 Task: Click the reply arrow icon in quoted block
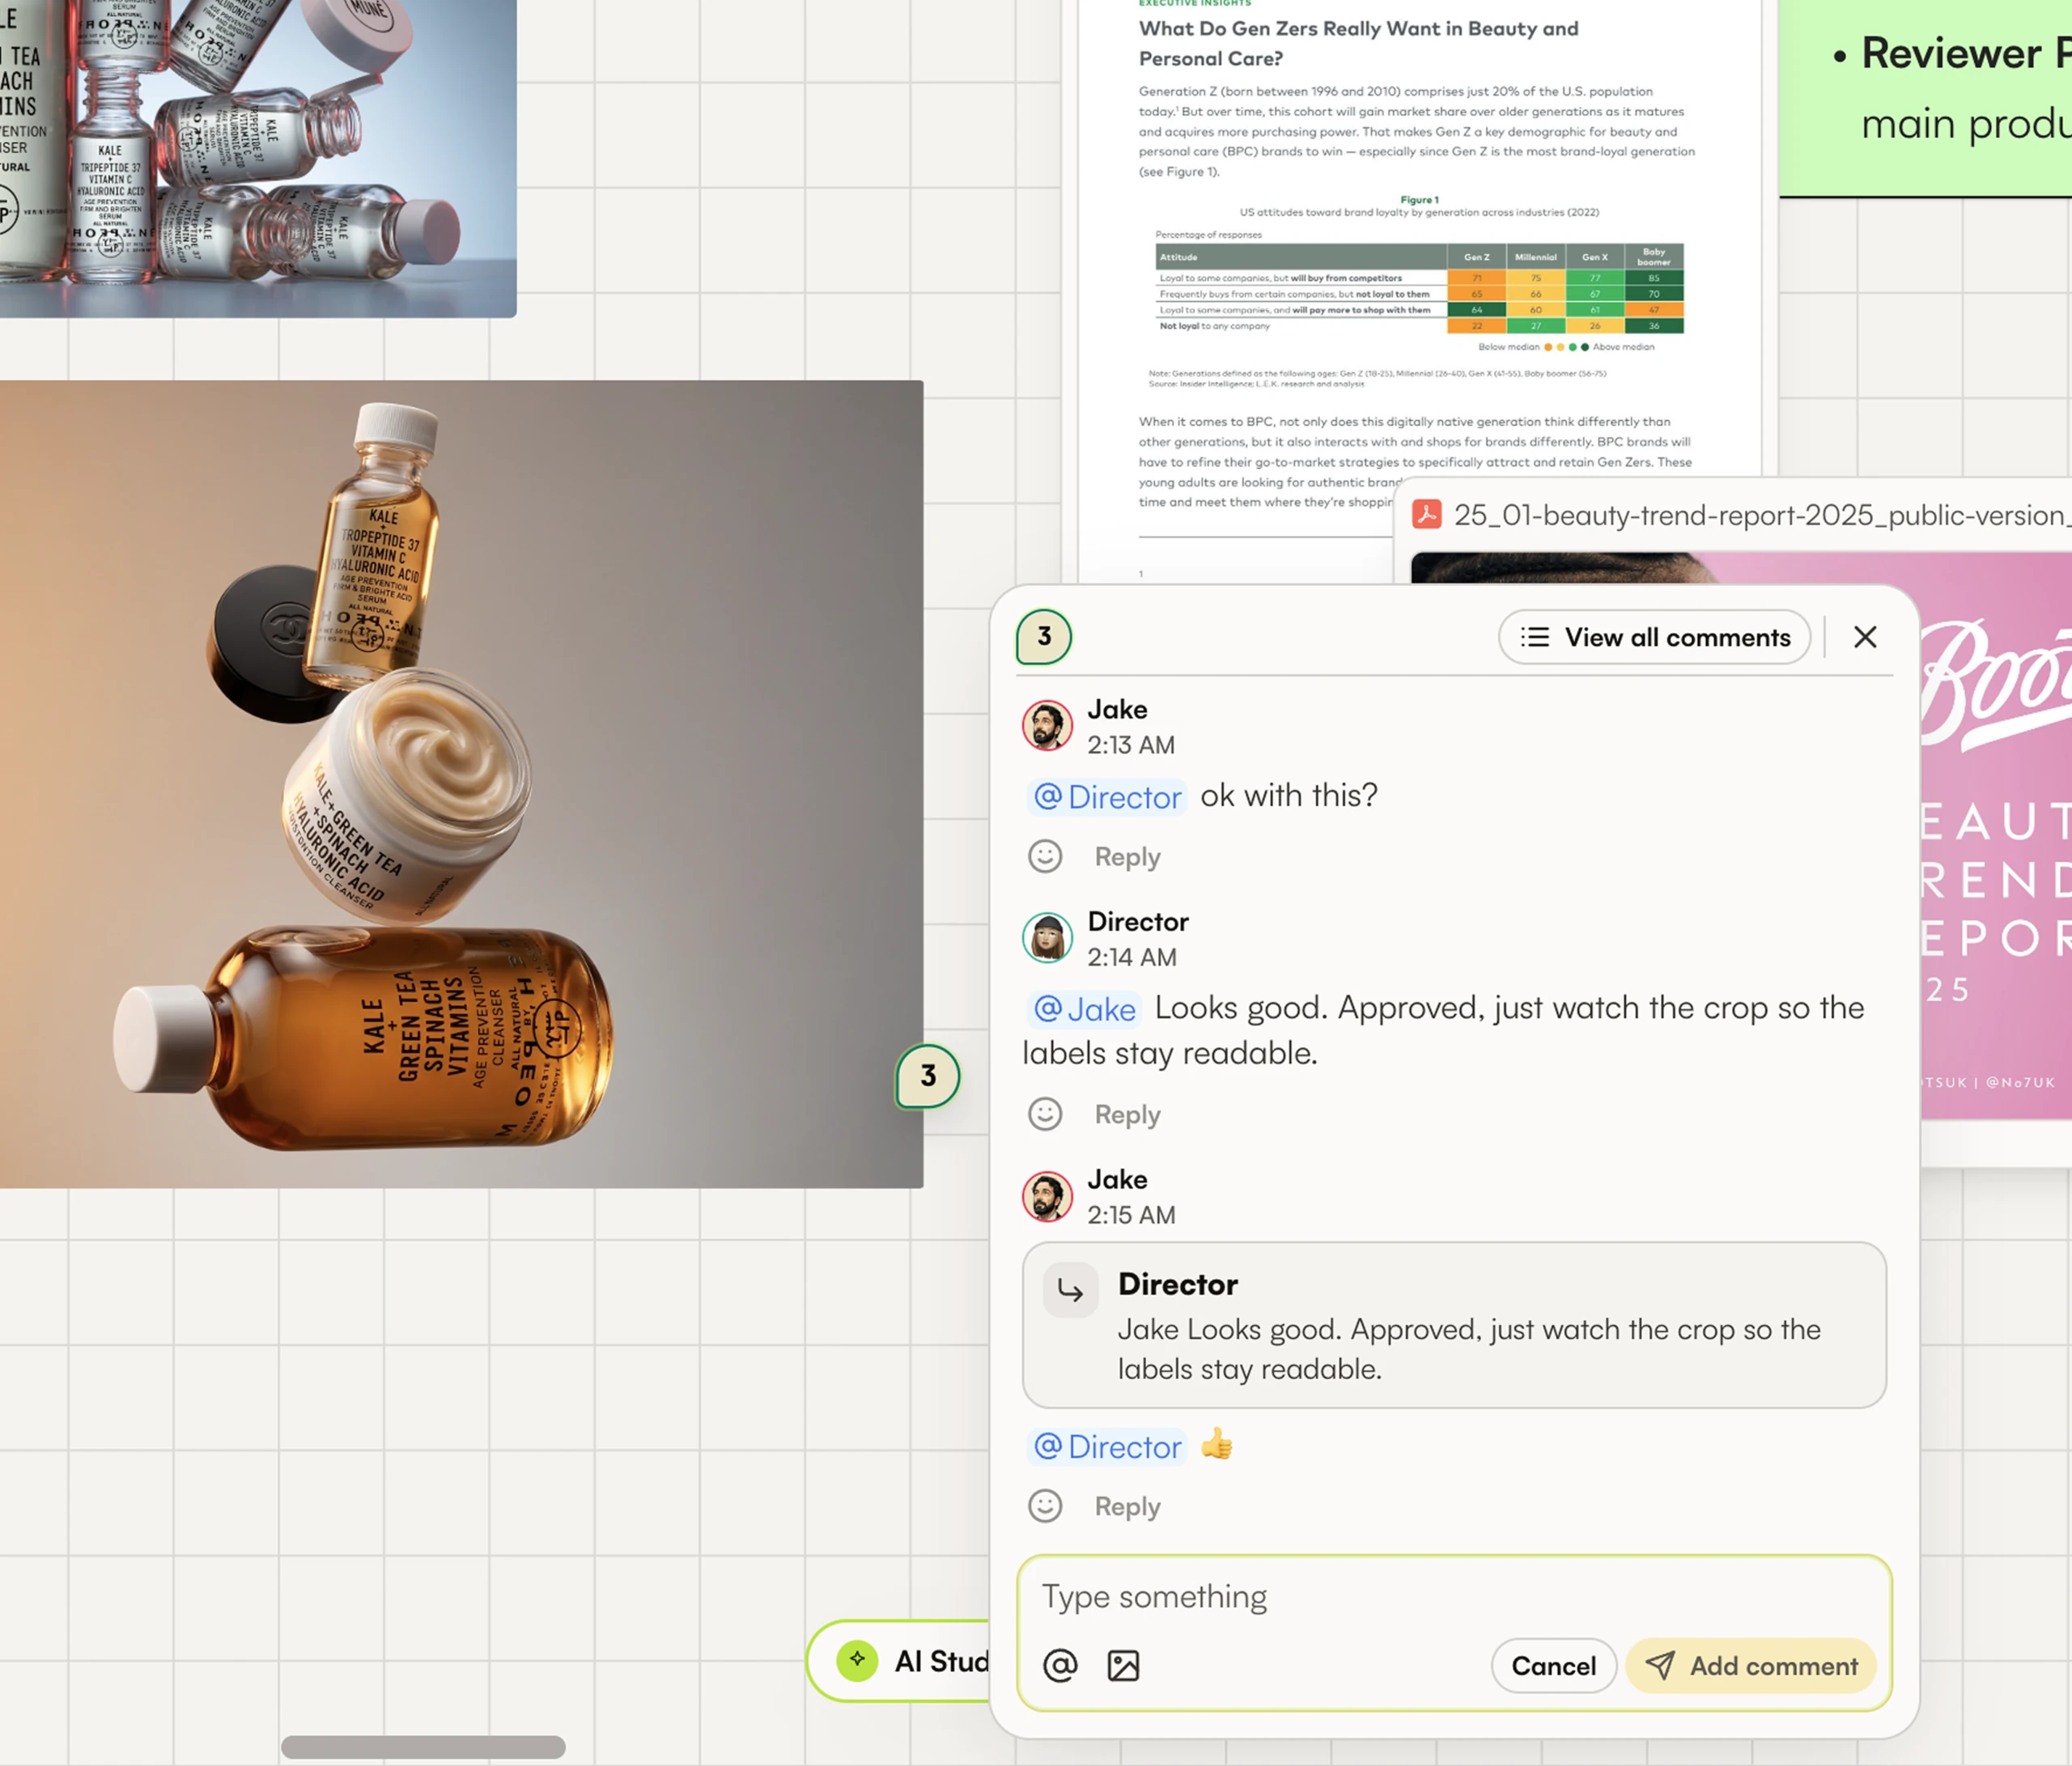click(1070, 1291)
